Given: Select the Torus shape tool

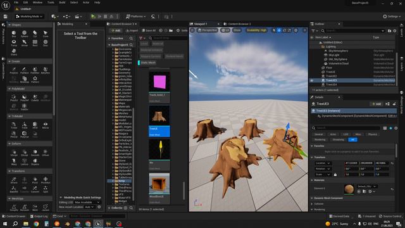Looking at the screenshot, I should (x=14, y=43).
